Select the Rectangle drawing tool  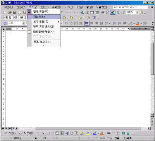[48, 133]
